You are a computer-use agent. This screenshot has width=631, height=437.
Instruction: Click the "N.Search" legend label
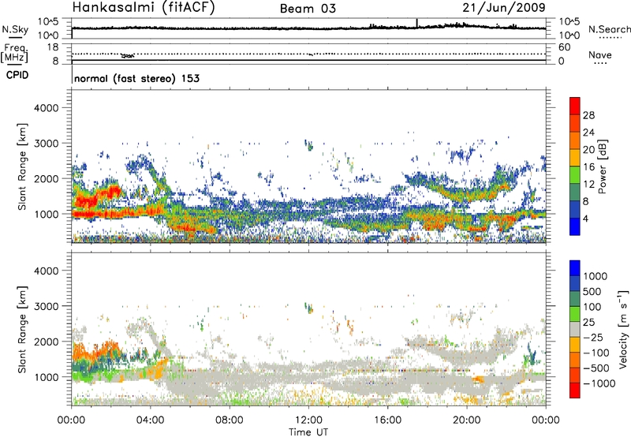coord(610,29)
